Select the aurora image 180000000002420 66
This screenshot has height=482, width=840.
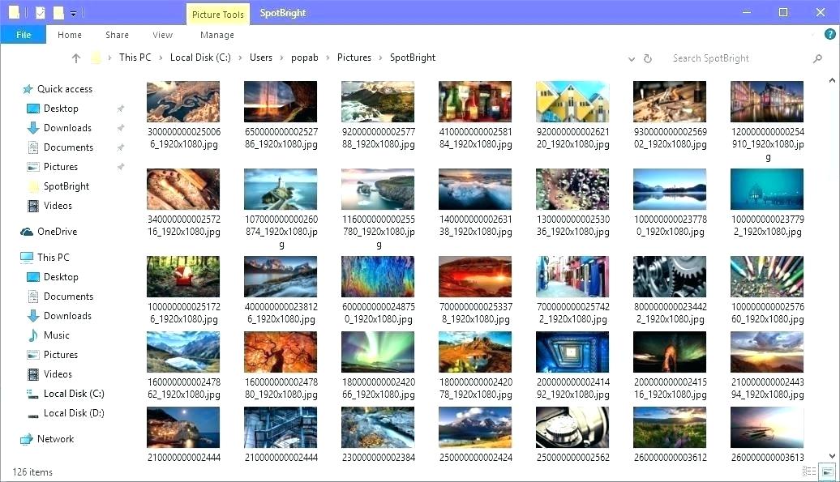(x=378, y=352)
